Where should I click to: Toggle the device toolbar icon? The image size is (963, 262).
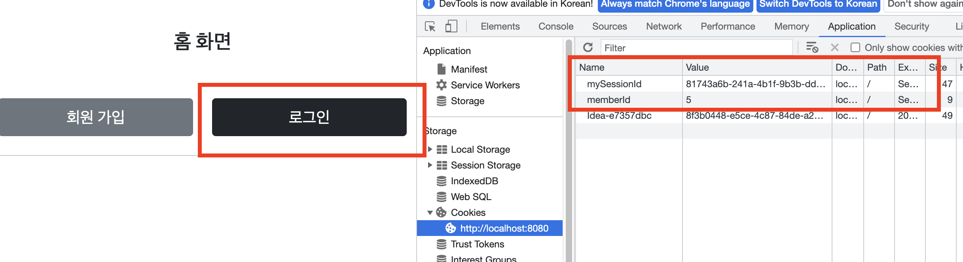click(451, 26)
